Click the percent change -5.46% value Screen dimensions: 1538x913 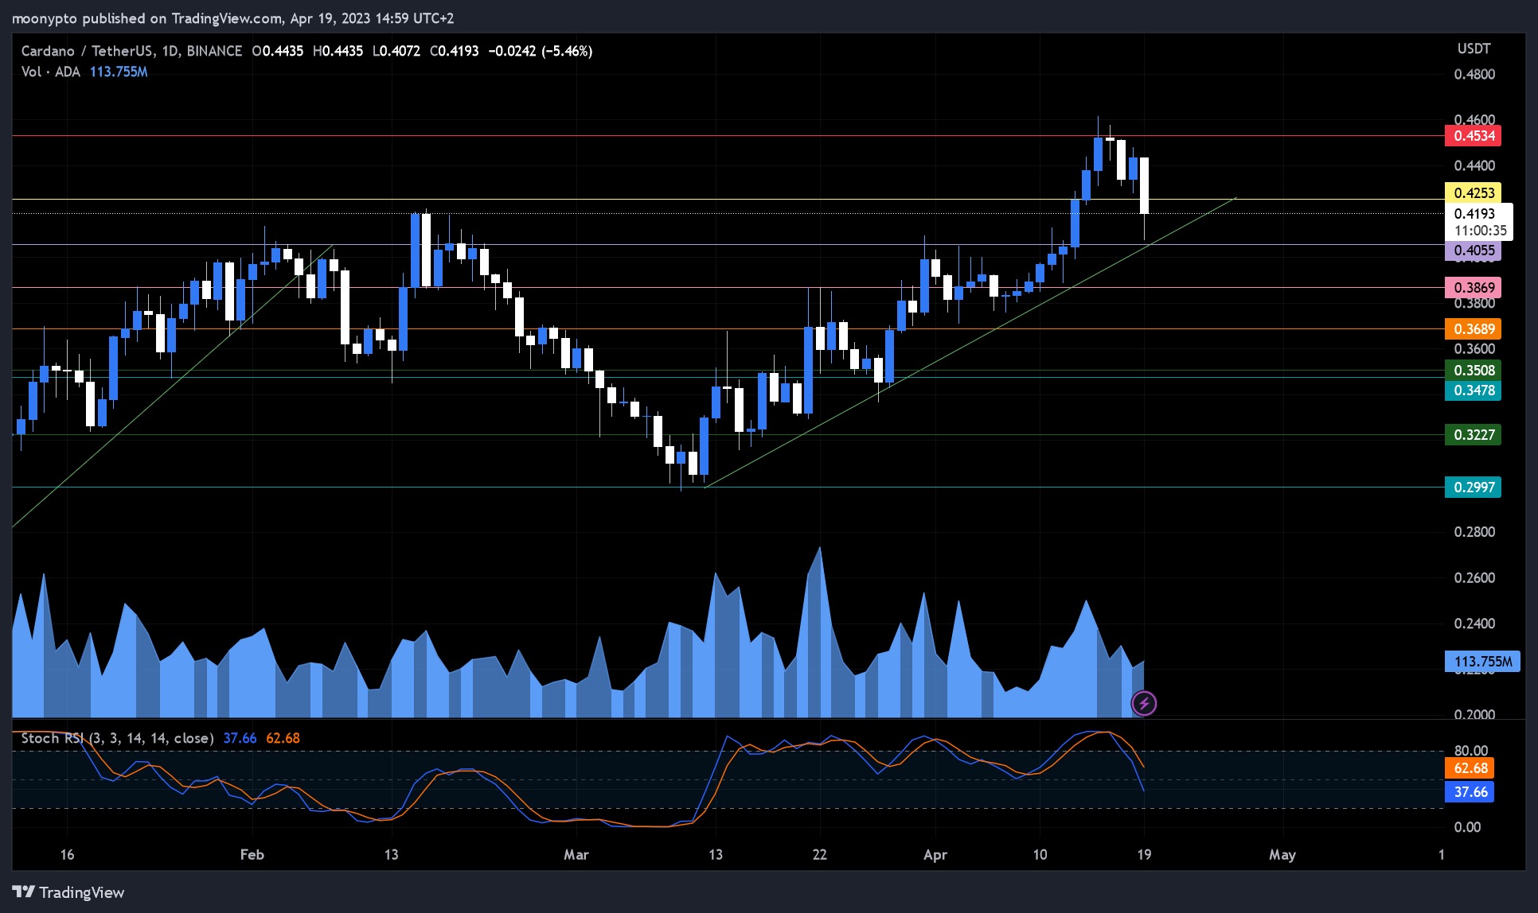567,51
